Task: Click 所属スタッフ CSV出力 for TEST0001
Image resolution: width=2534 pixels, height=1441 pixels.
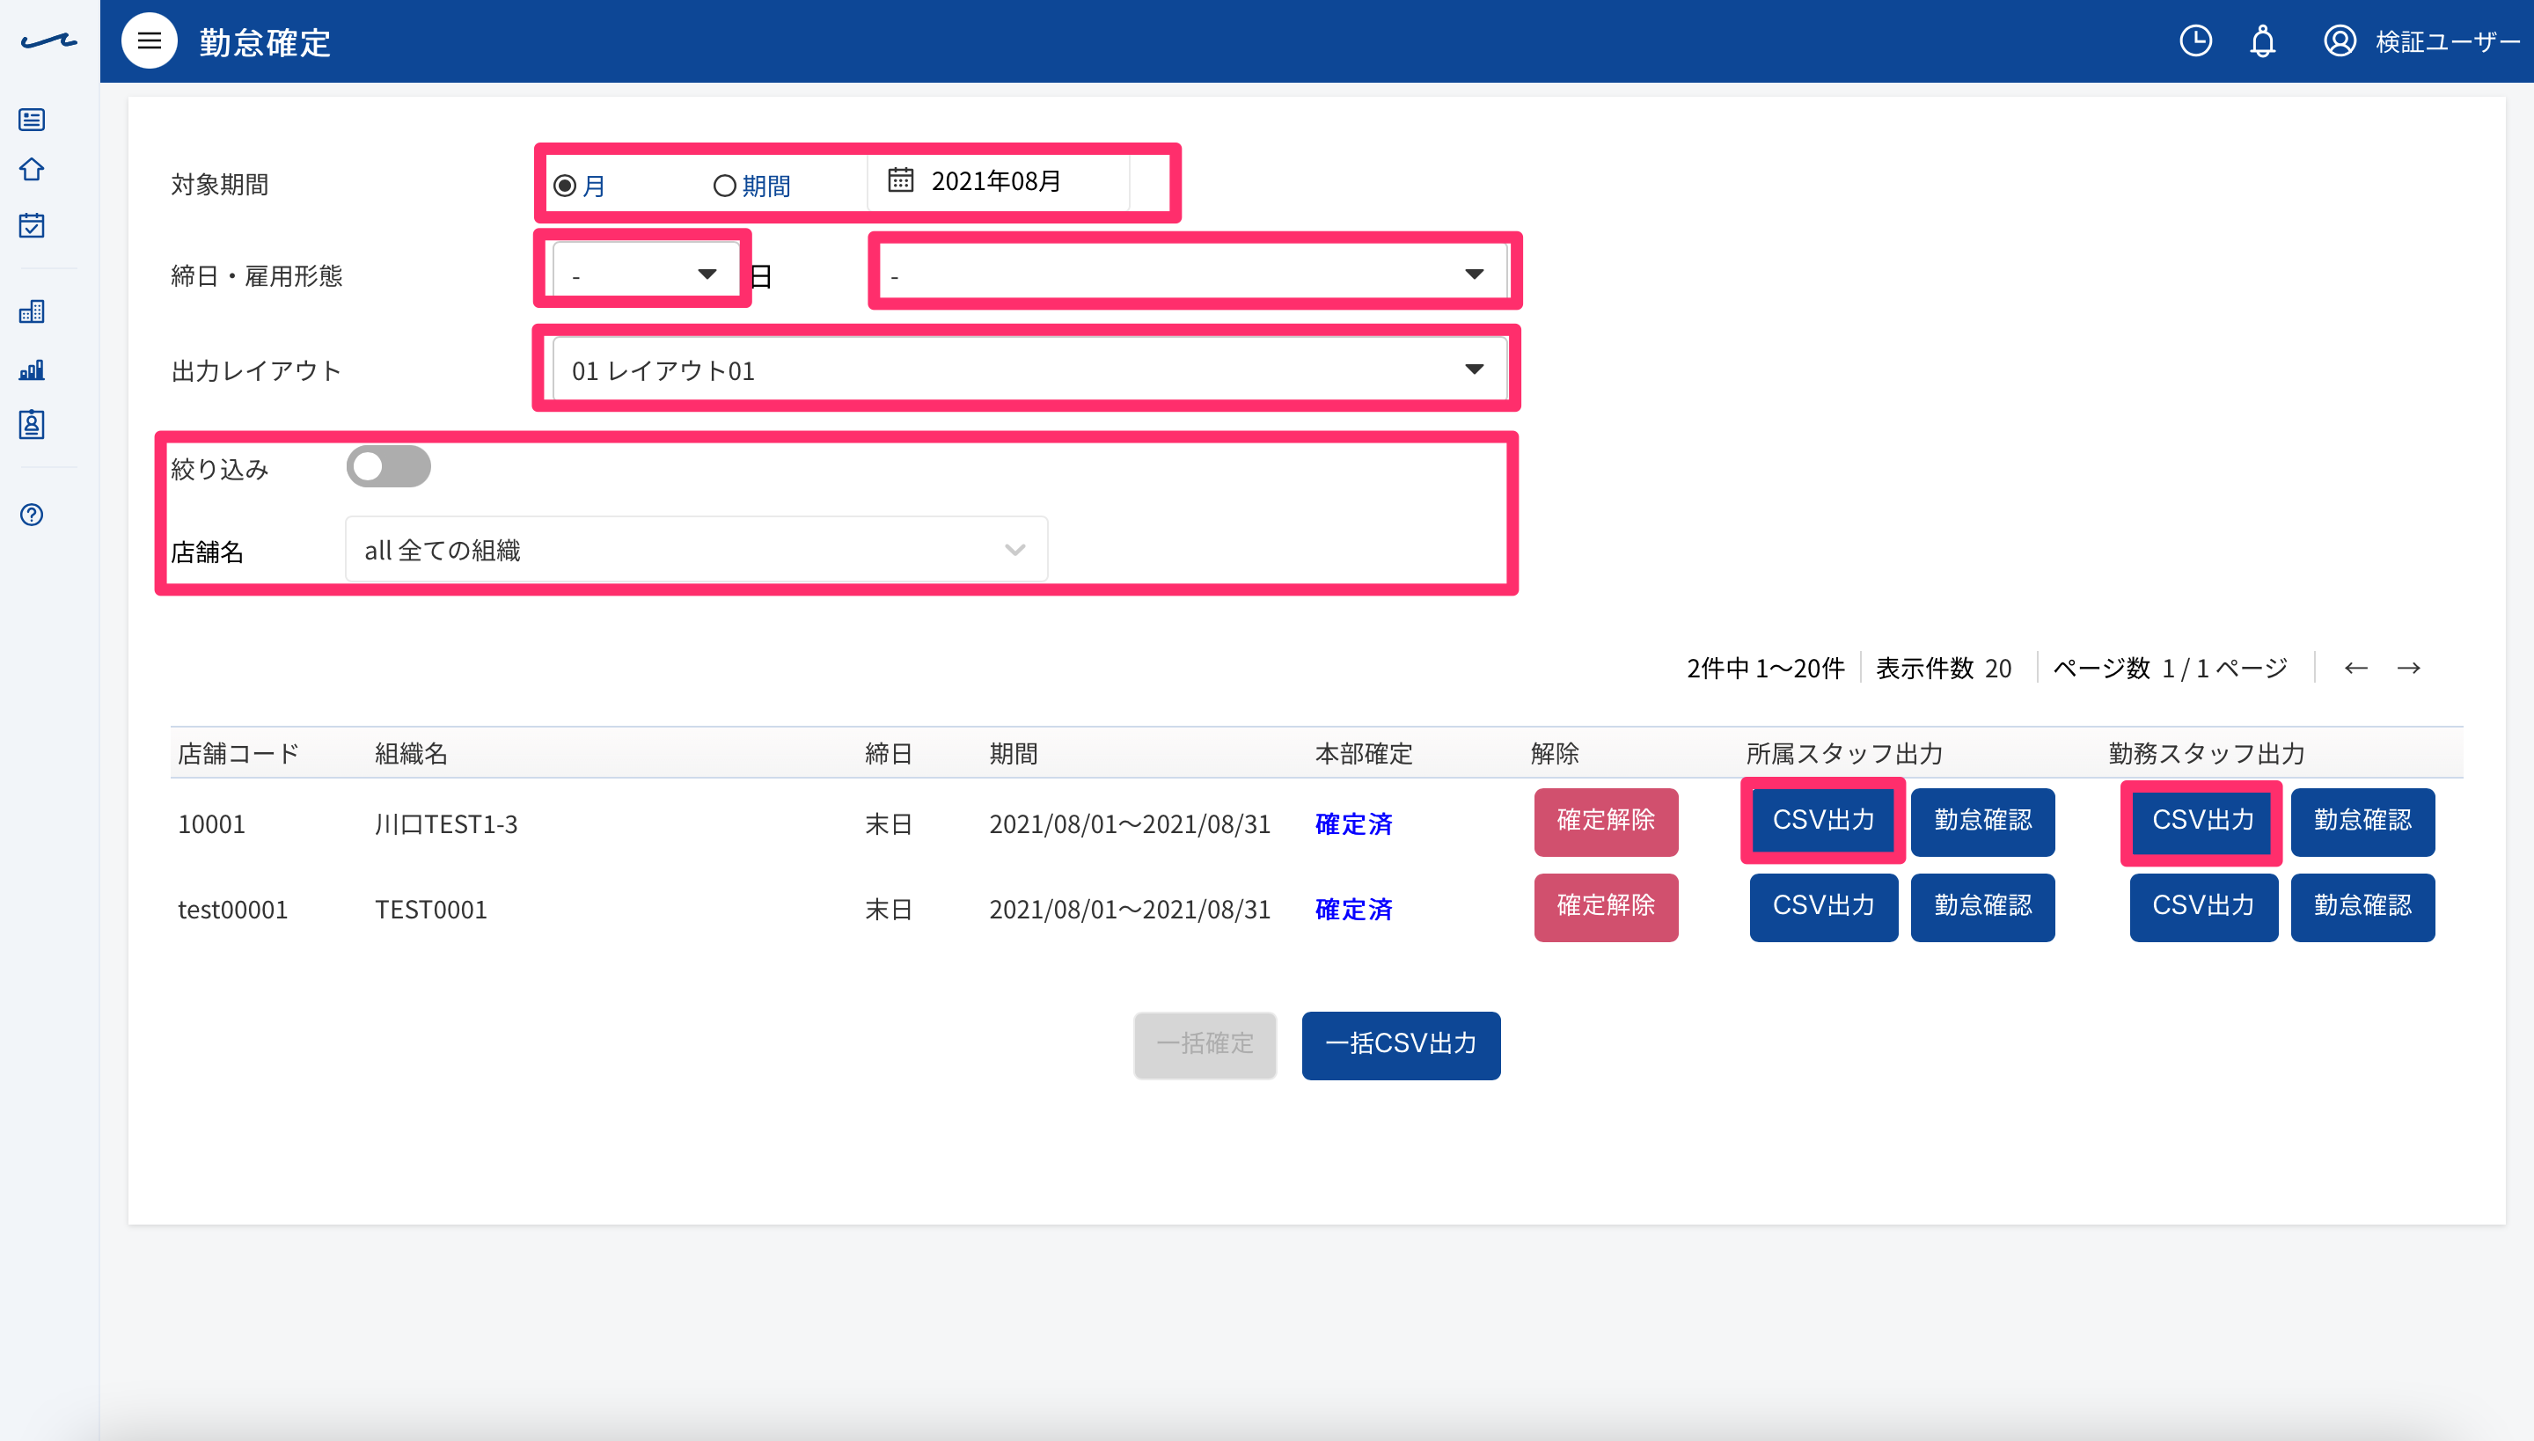Action: pyautogui.click(x=1823, y=906)
